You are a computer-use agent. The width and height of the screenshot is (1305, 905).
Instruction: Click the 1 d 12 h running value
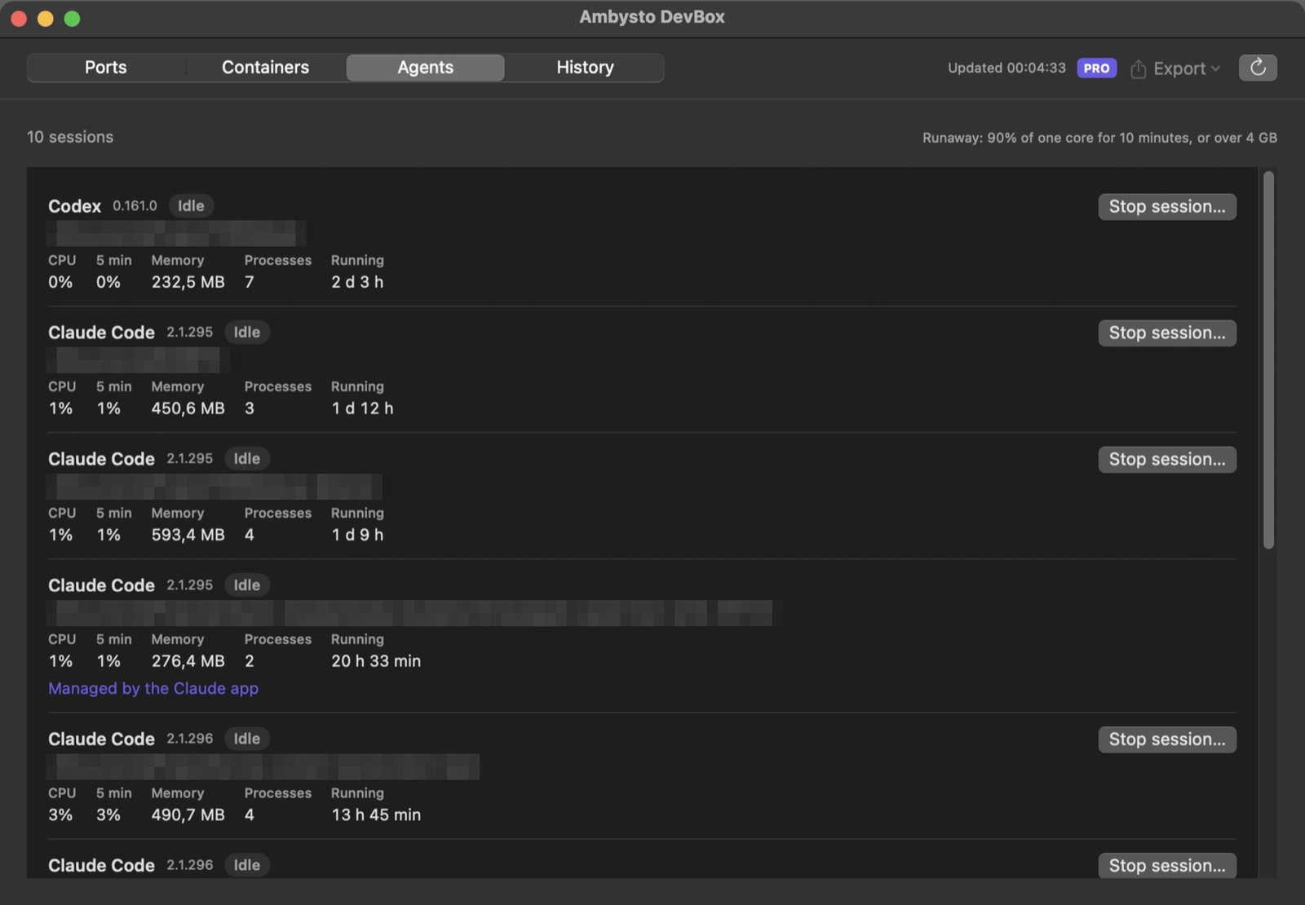(x=362, y=408)
